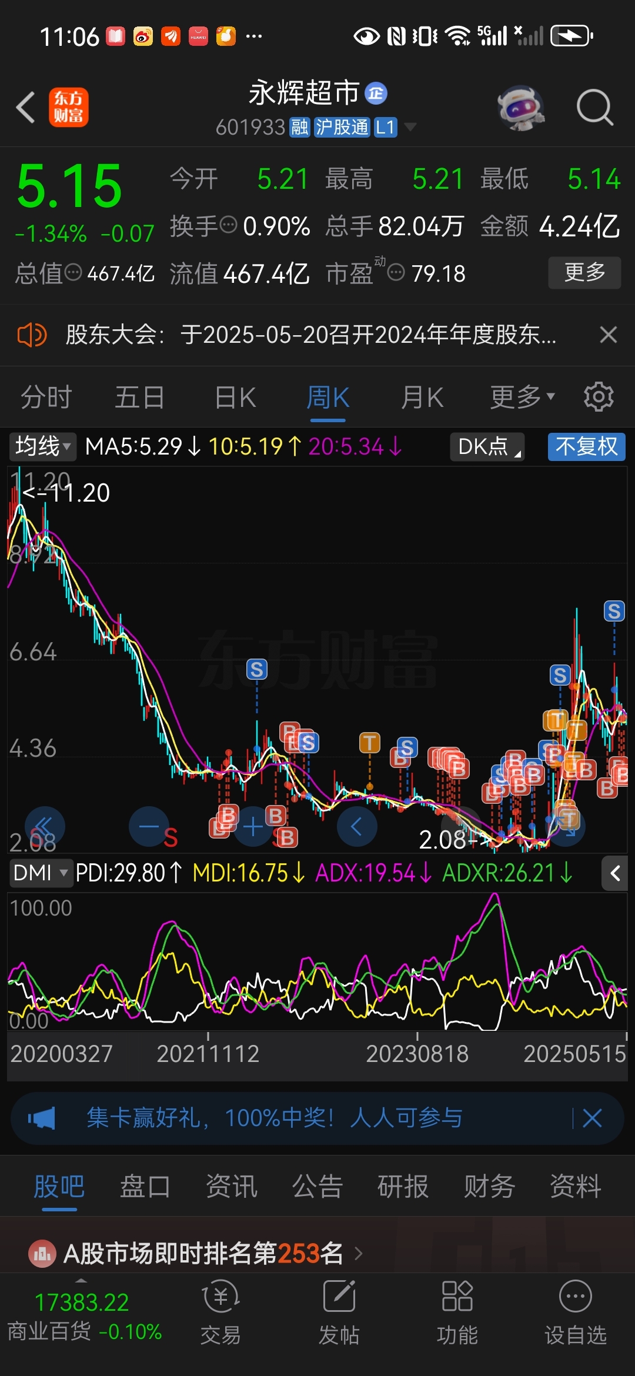Tap the 沪股通 badge

click(x=342, y=127)
